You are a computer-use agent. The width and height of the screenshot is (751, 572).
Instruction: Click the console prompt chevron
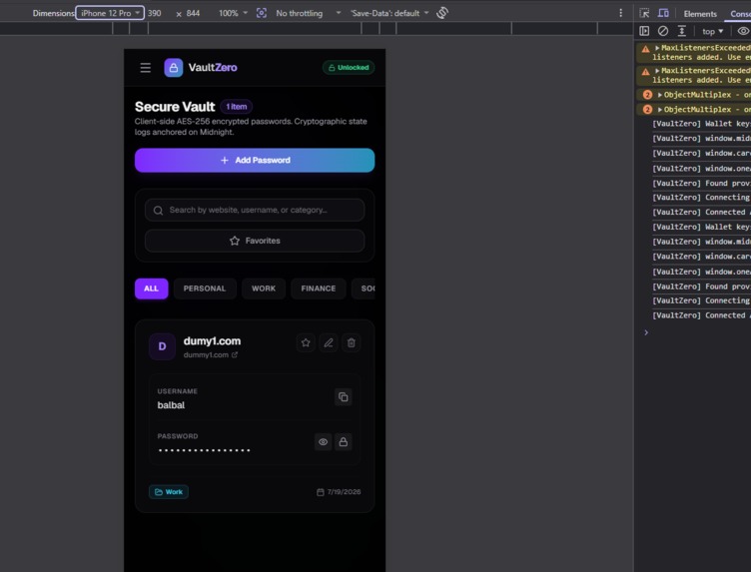coord(646,332)
